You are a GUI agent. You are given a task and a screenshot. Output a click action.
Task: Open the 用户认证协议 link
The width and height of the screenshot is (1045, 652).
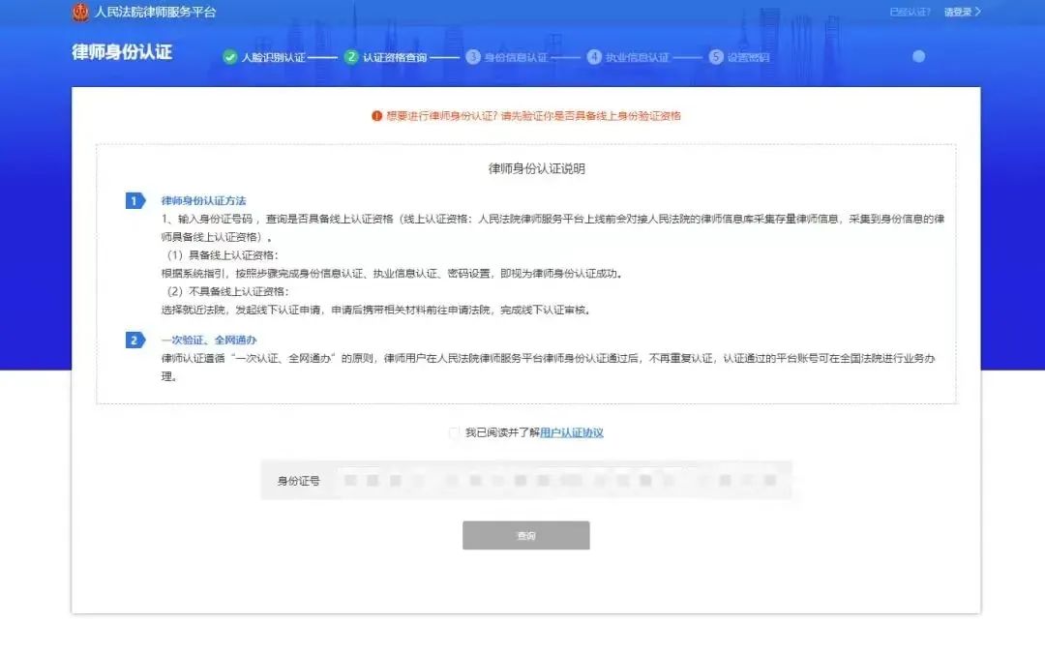point(572,433)
